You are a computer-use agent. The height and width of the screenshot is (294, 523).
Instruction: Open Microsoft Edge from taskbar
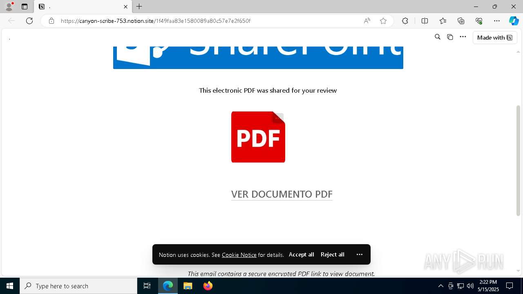[x=168, y=286]
